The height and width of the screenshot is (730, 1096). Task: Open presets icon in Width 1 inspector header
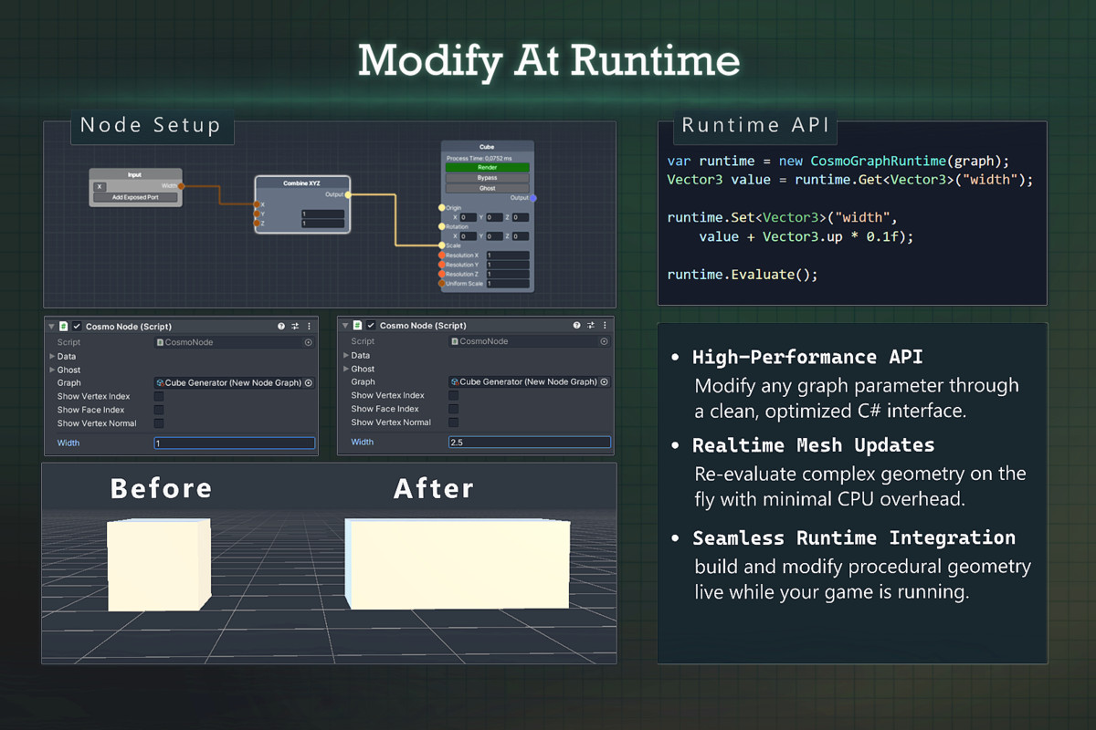point(296,326)
